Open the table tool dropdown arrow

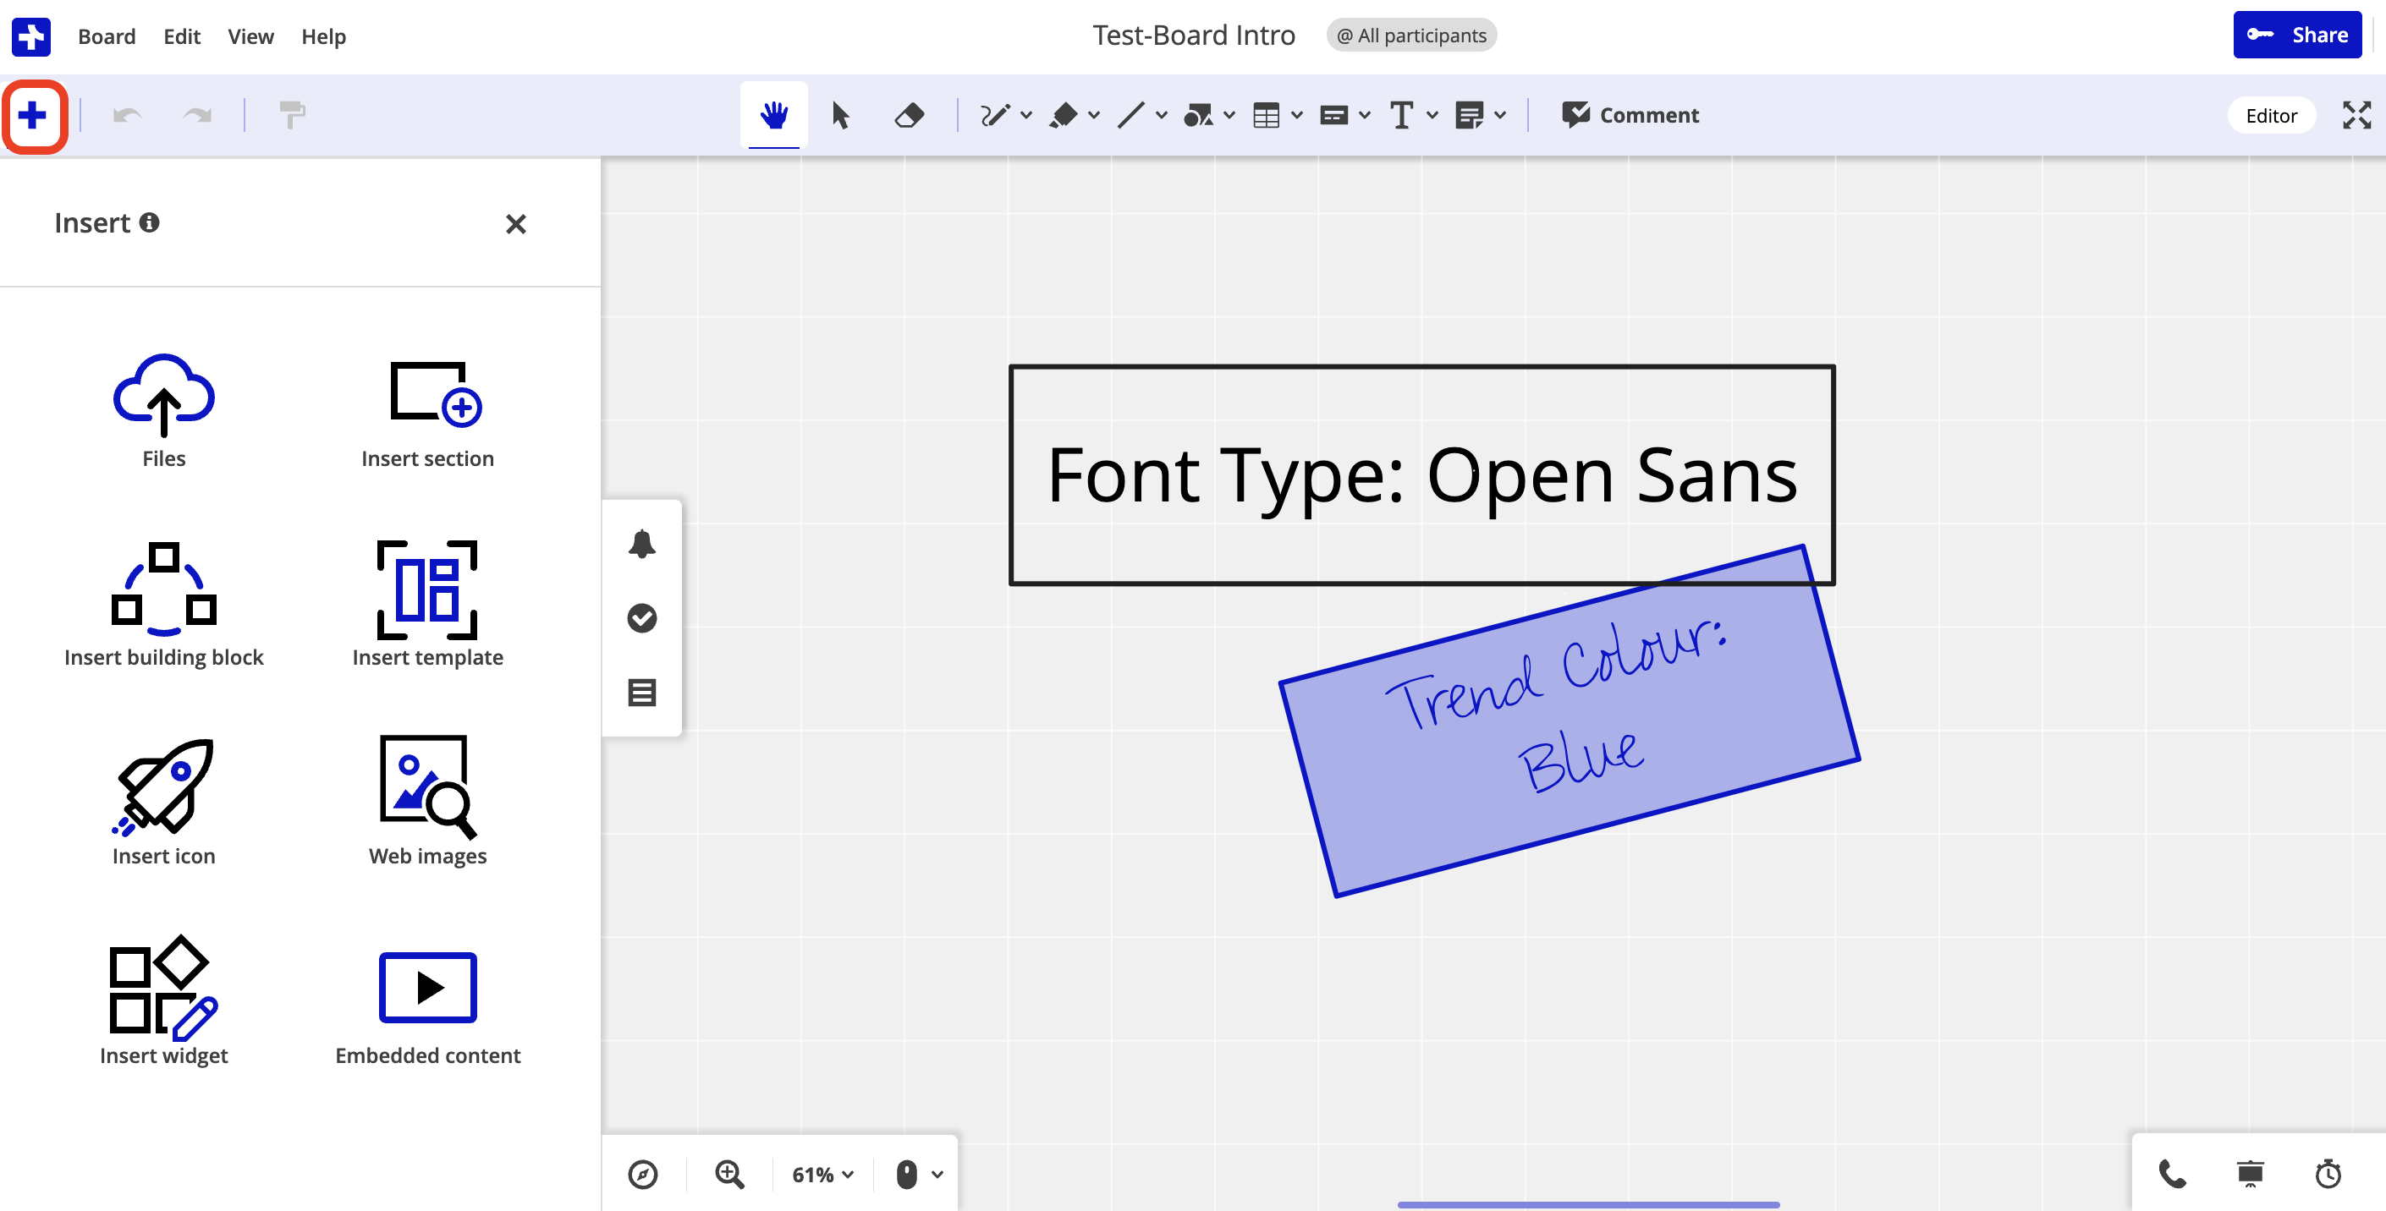click(x=1297, y=116)
